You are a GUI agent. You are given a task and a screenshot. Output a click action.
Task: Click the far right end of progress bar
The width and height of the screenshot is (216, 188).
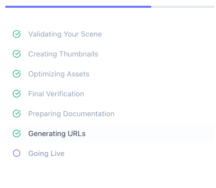(x=214, y=7)
